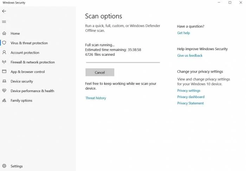The image size is (246, 171).
Task: Open Account protection label
Action: tap(25, 53)
